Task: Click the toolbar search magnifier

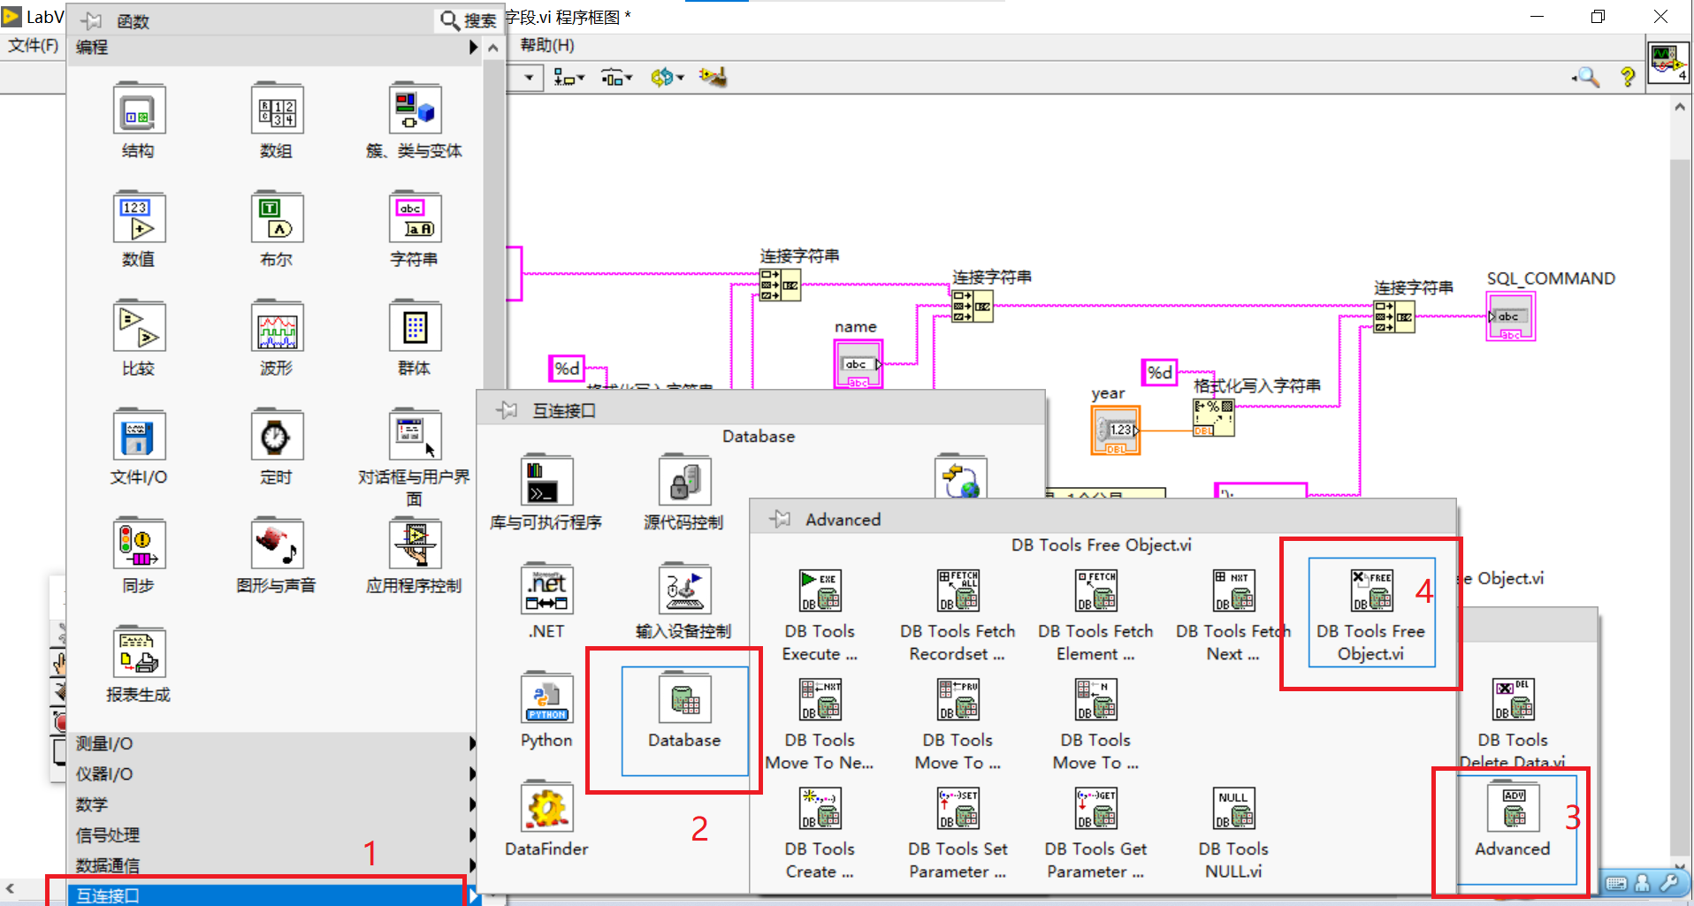Action: point(1587,78)
